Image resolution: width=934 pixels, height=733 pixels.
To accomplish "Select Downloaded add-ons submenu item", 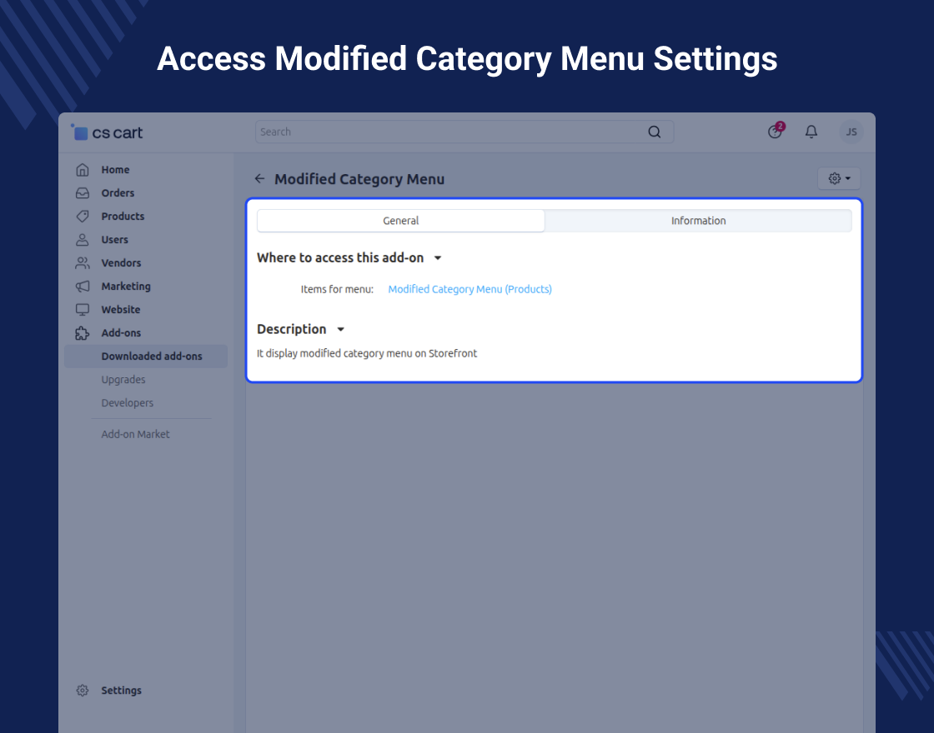I will [146, 356].
